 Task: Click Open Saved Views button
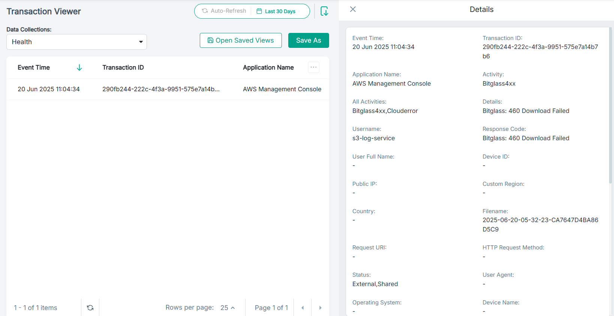click(241, 40)
